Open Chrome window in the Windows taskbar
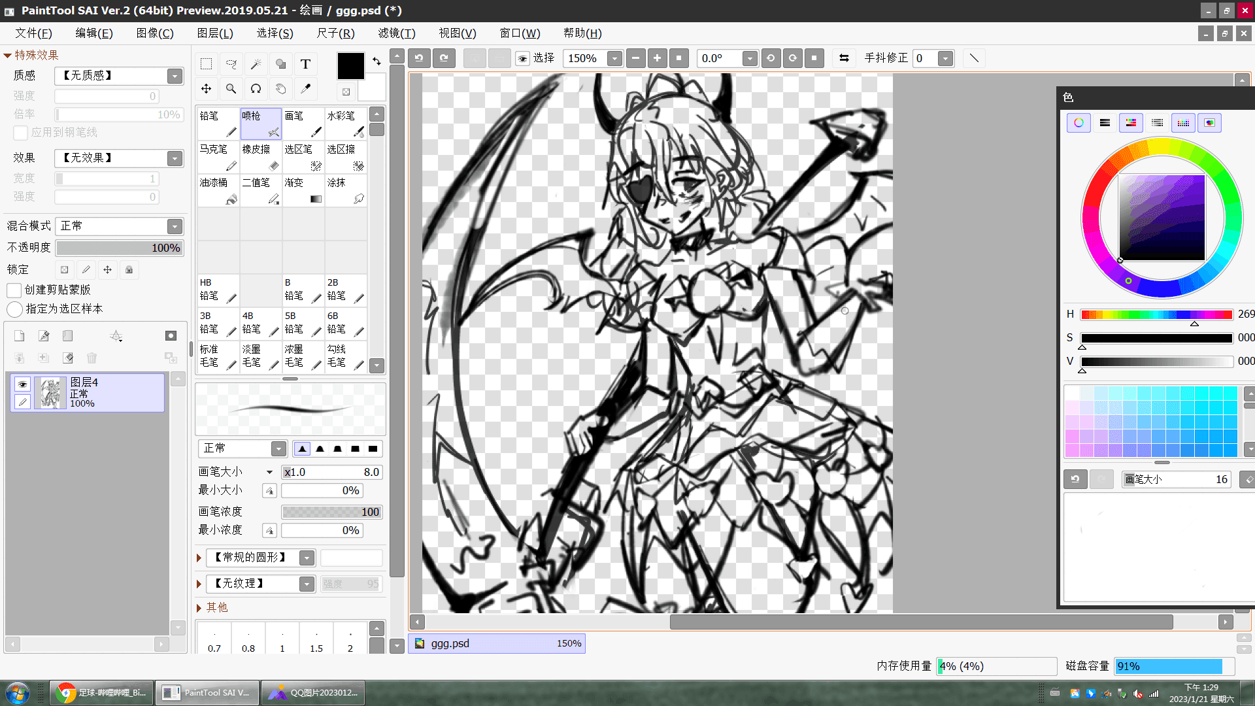This screenshot has height=706, width=1255. pos(101,693)
